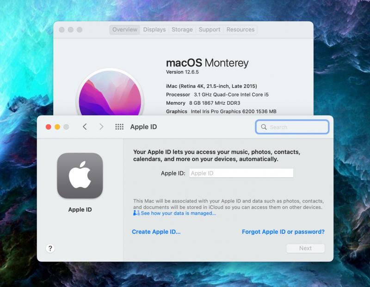The image size is (370, 287).
Task: Open the Resources tab
Action: pos(240,30)
